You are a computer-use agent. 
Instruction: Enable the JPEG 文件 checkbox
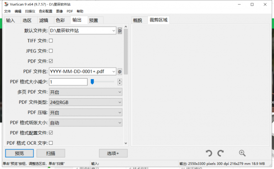[x=51, y=51]
